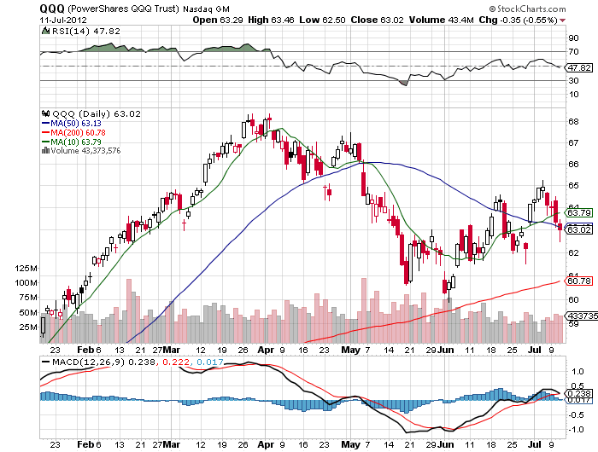Click the 'Feb' label on price chart axis
Screen dimensions: 598x452
pos(85,350)
